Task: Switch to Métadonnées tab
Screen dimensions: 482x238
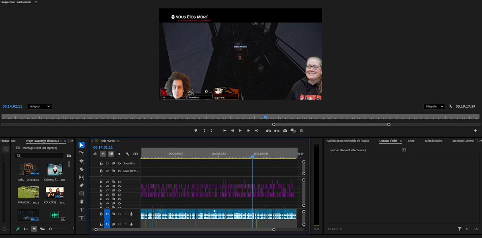Action: 433,141
